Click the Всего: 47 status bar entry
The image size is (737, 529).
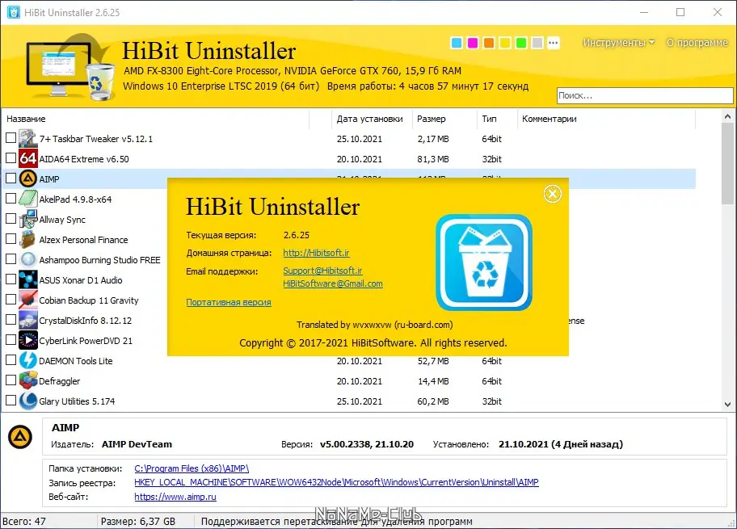(x=24, y=522)
